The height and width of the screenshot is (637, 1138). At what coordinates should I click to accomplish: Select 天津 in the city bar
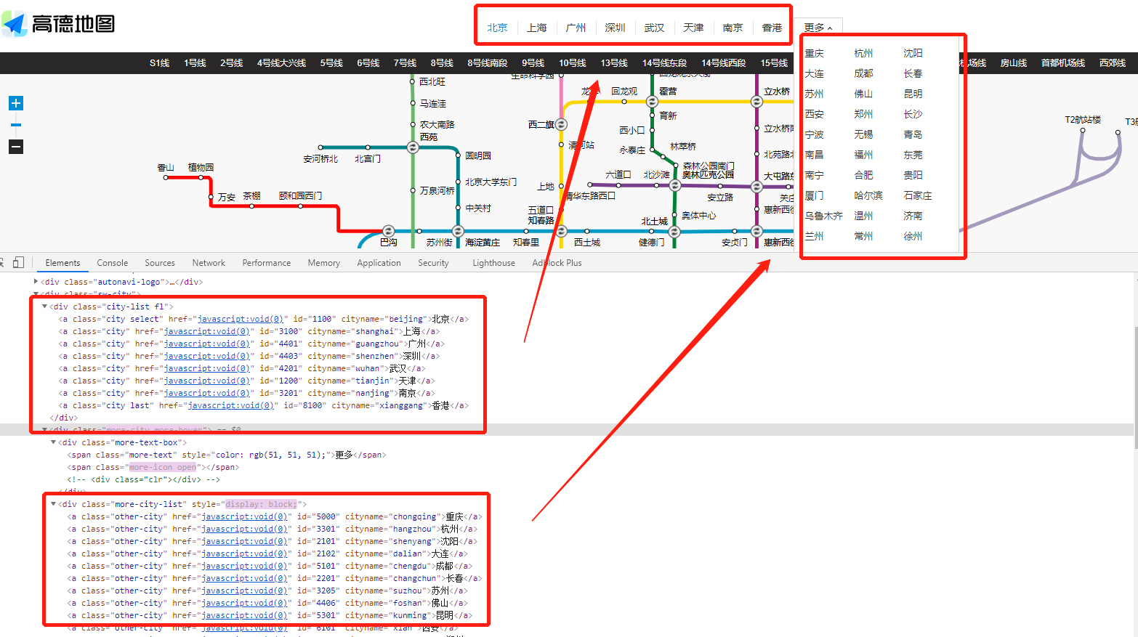(x=693, y=28)
